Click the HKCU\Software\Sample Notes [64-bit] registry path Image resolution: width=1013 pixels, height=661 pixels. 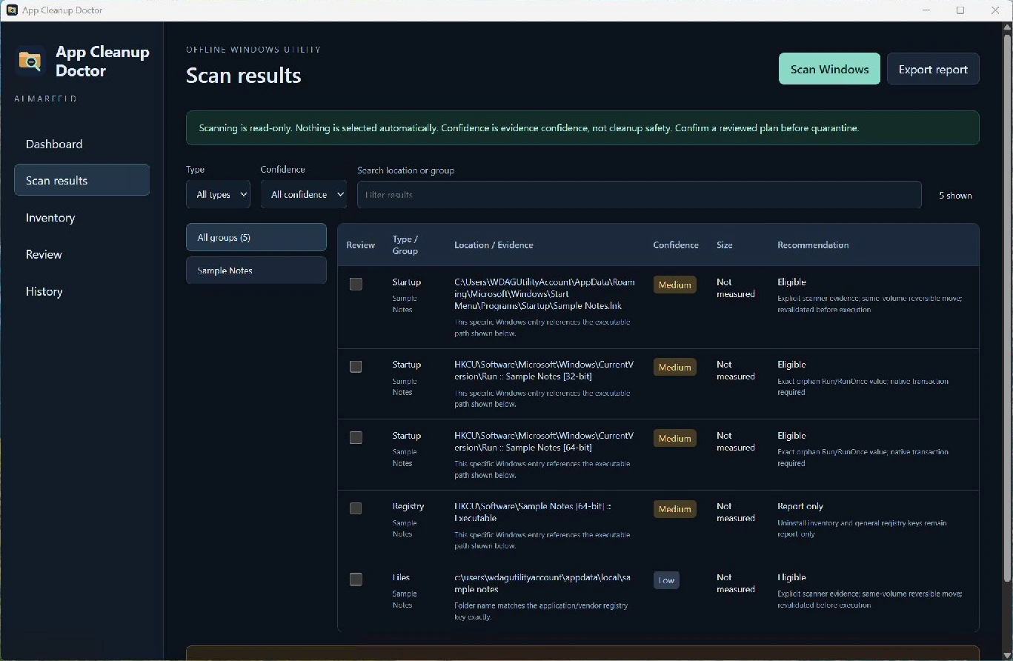tap(533, 512)
